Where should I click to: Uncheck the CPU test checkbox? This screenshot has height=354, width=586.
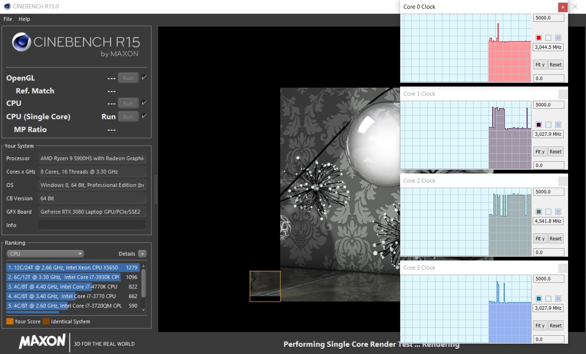(144, 103)
